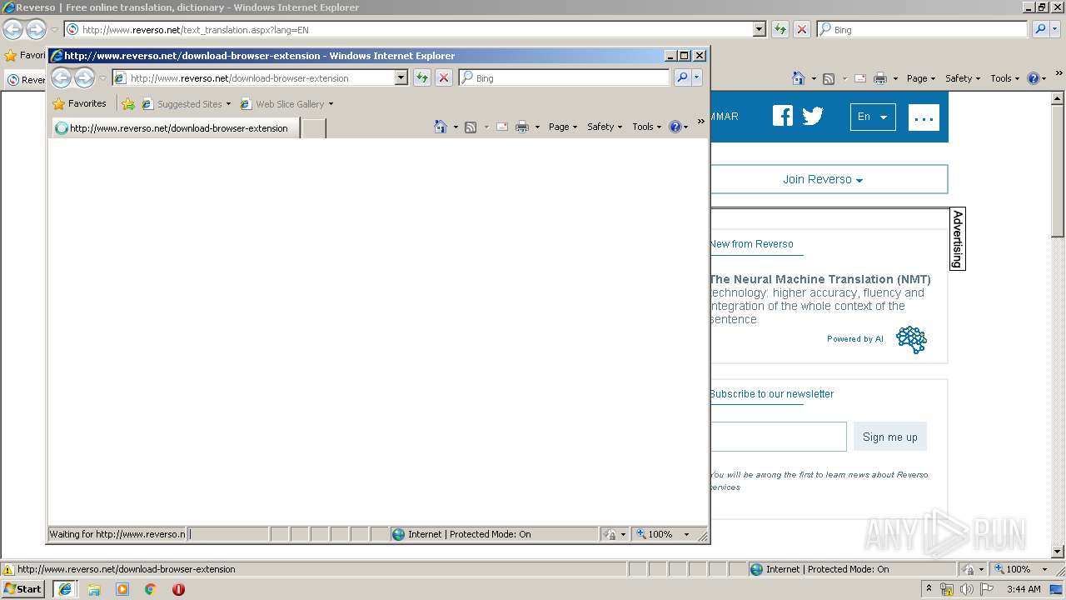Click Forward arrow in front IE window
This screenshot has width=1066, height=600.
85,78
